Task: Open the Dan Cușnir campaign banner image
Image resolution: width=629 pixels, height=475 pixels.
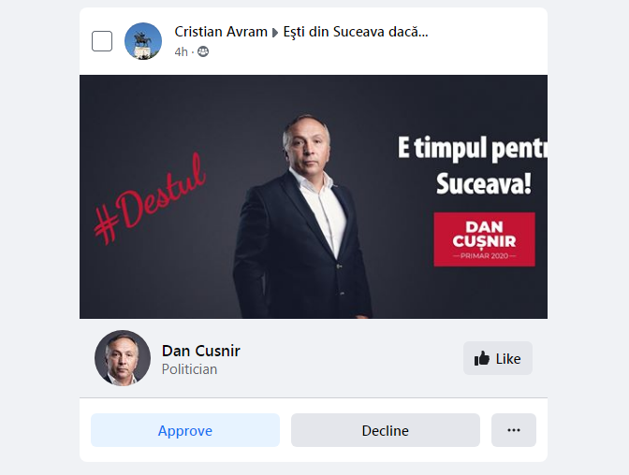Action: [x=314, y=196]
